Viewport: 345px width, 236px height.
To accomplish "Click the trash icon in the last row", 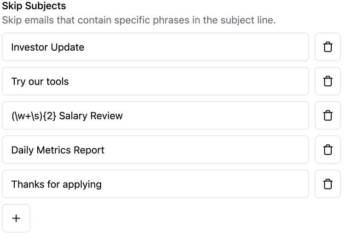I will [x=328, y=184].
